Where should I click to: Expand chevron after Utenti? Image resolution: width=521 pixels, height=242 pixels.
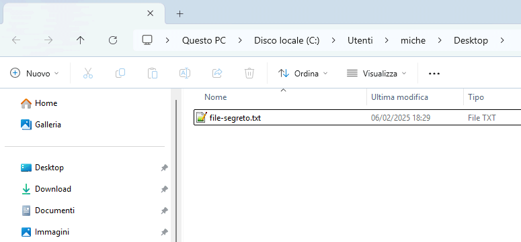pyautogui.click(x=387, y=40)
